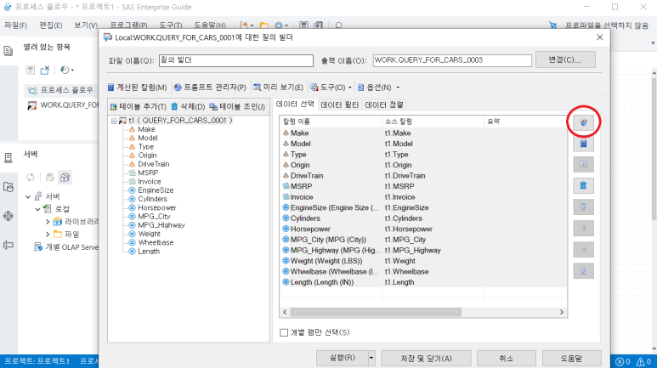
Task: Switch to 데이터 필터 tab
Action: [x=339, y=105]
